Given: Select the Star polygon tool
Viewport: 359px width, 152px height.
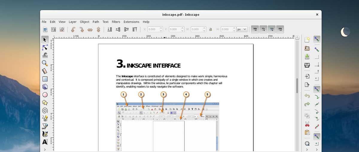Looking at the screenshot, I should pyautogui.click(x=45, y=103).
